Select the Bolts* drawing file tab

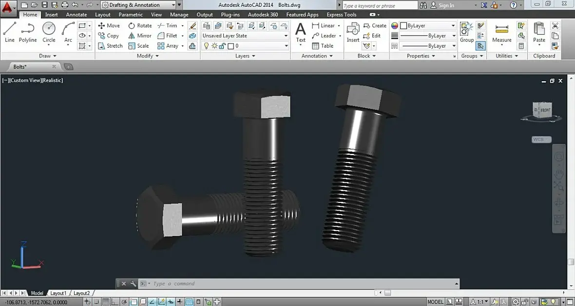click(34, 67)
